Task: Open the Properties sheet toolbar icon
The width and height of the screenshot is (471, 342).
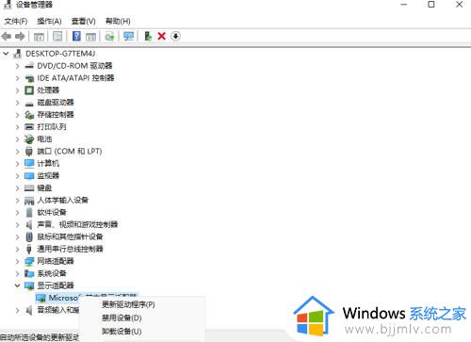Action: coord(57,37)
